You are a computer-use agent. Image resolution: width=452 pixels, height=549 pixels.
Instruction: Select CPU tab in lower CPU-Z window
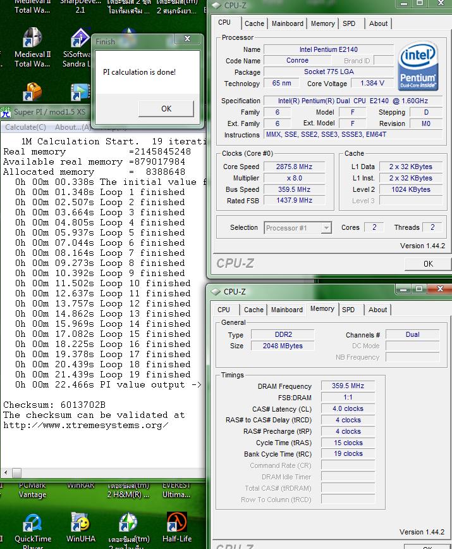pyautogui.click(x=224, y=310)
